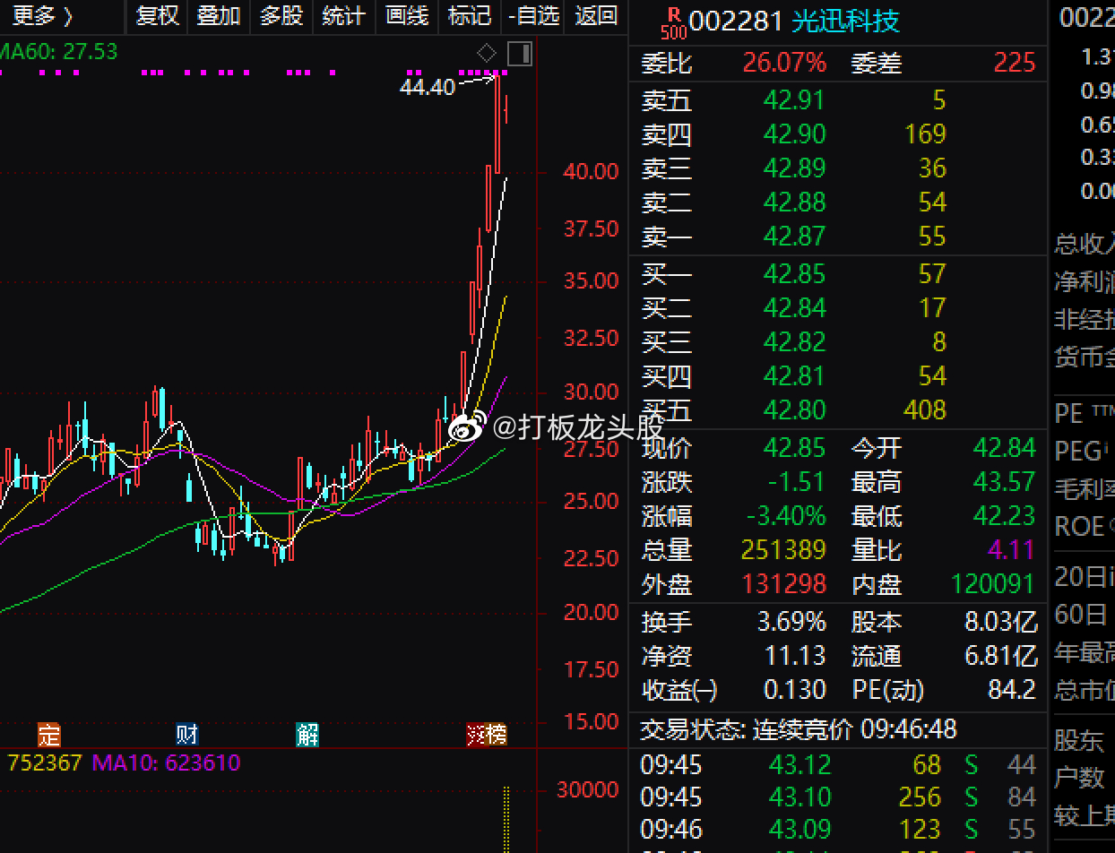Viewport: 1115px width, 853px height.
Task: Select the 画线 drawing tool
Action: pyautogui.click(x=407, y=15)
